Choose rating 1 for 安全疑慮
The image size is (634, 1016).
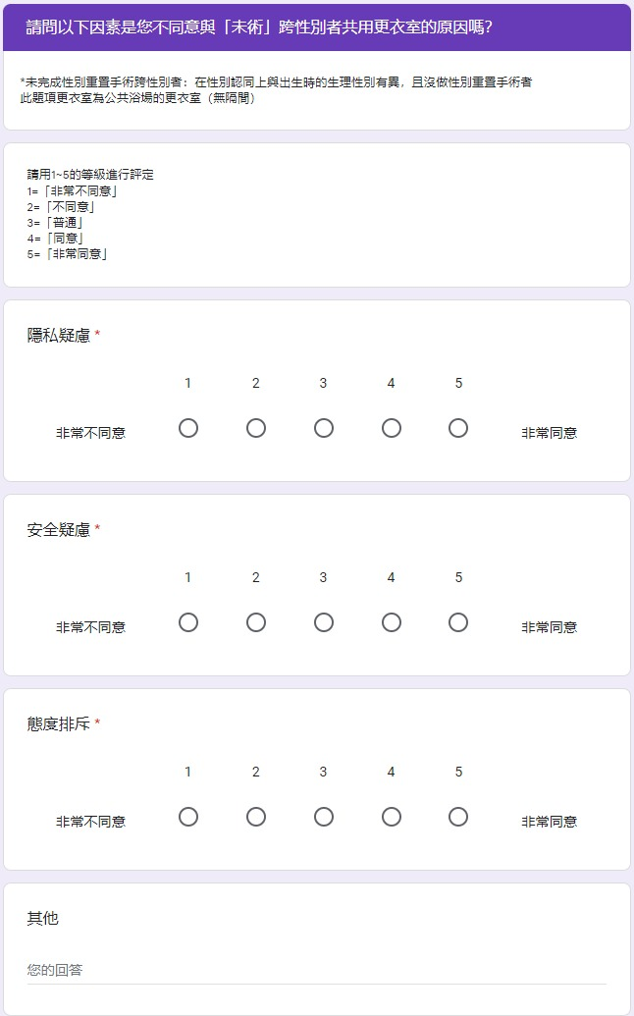(188, 622)
